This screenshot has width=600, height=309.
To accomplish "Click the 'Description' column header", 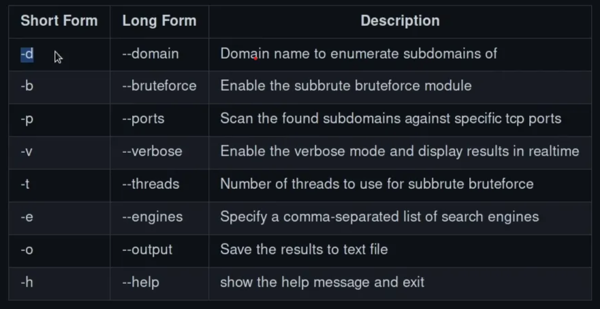I will pyautogui.click(x=400, y=21).
